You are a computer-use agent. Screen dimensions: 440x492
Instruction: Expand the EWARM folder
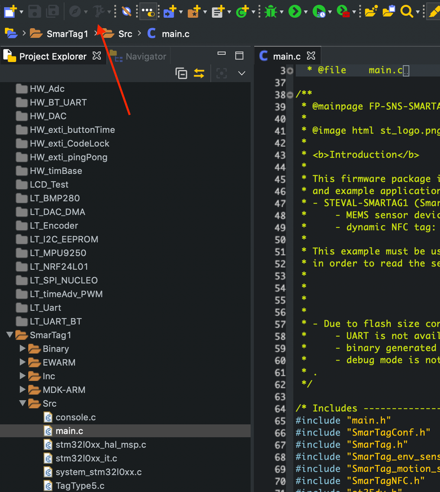click(22, 362)
